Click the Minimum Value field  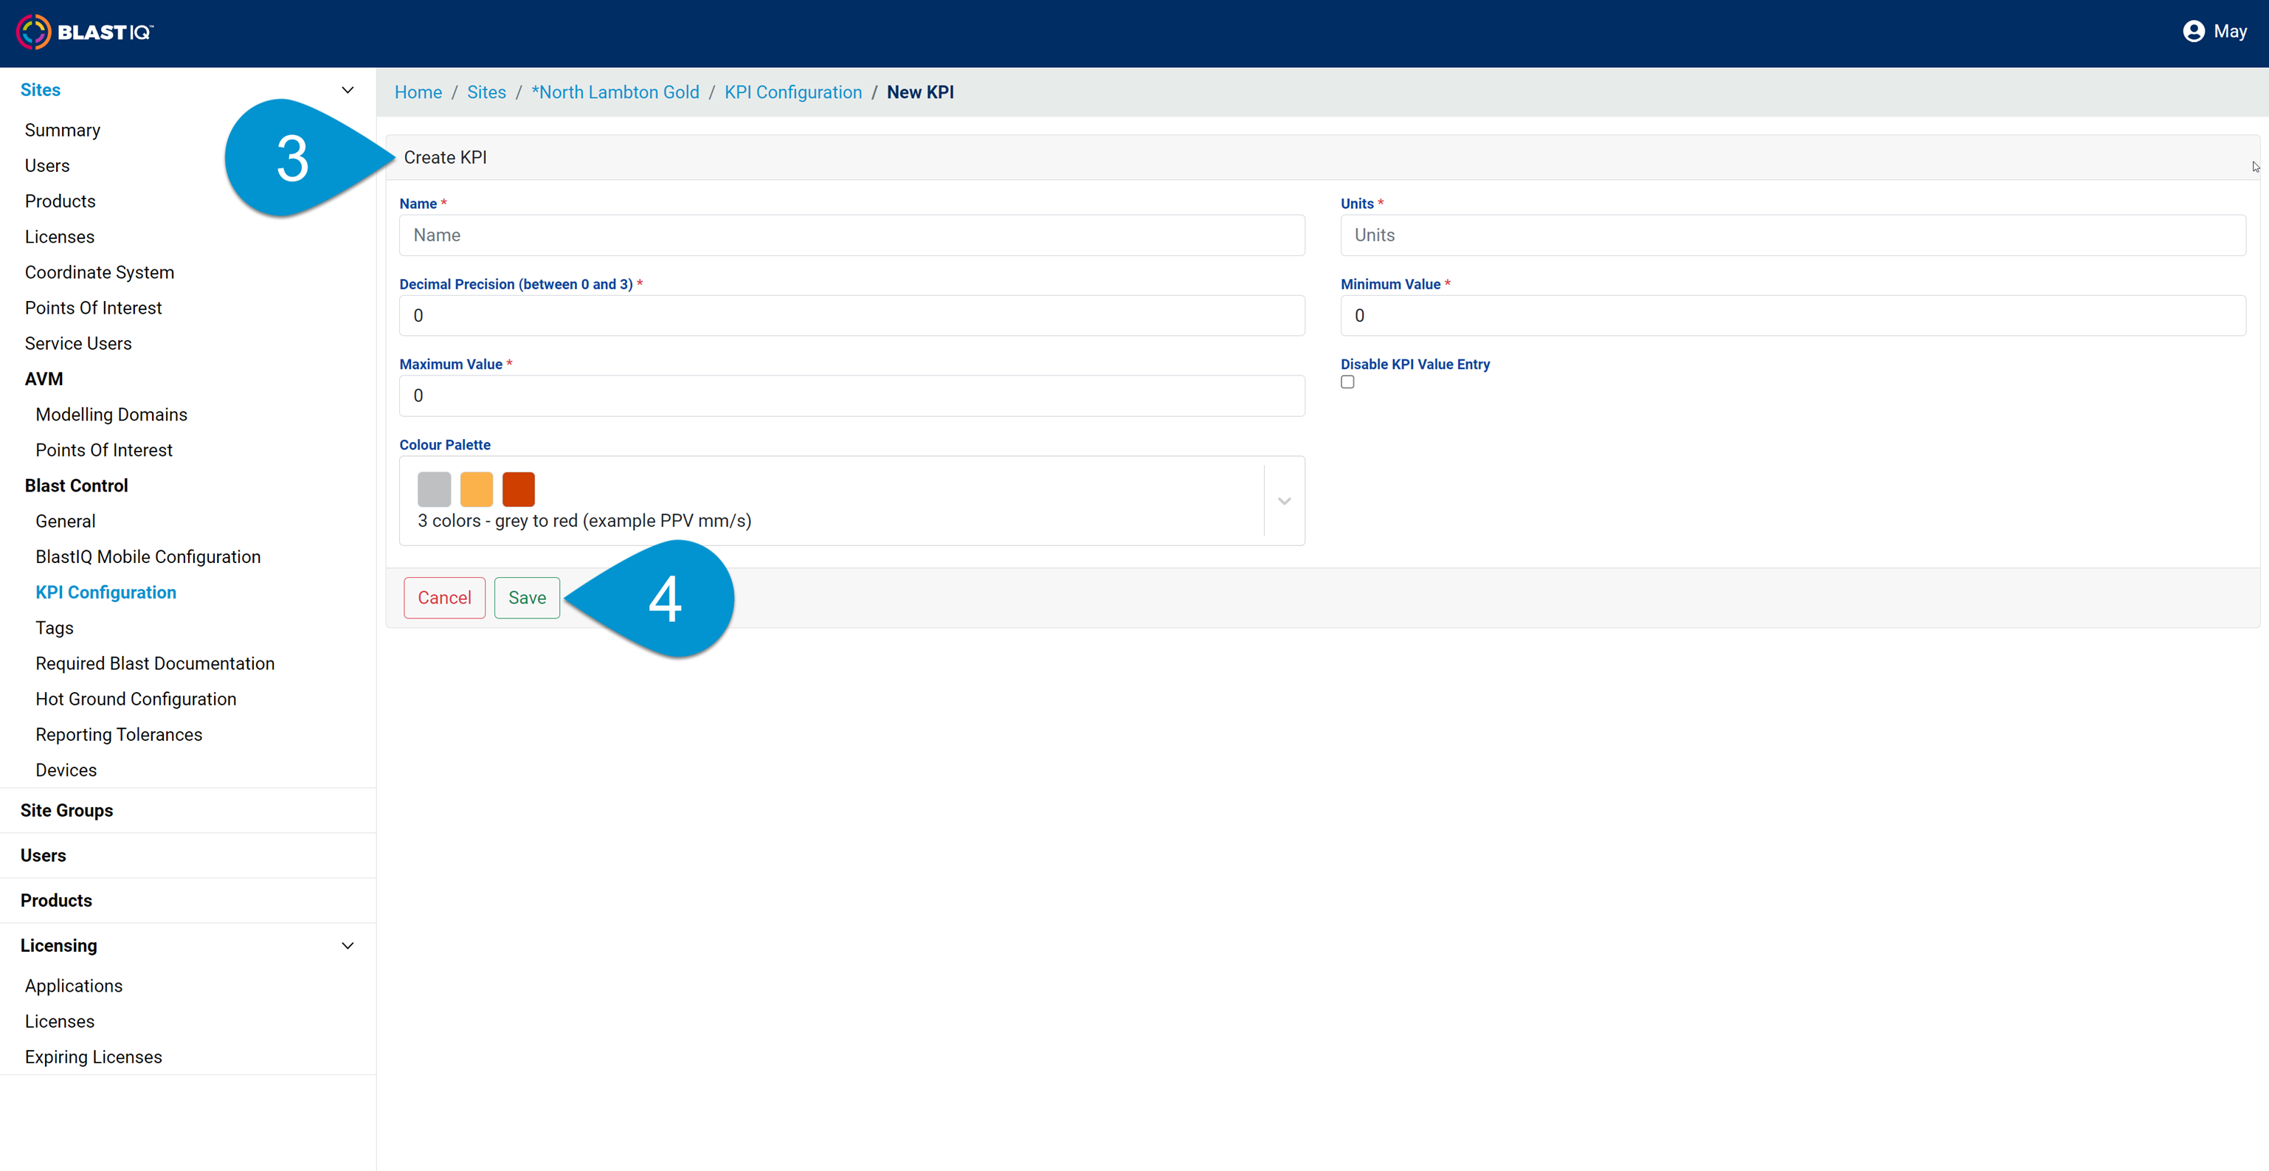(1792, 315)
